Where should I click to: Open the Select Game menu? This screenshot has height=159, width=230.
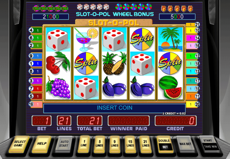(x=18, y=144)
